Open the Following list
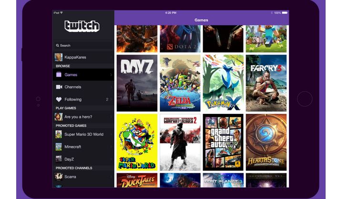The height and width of the screenshot is (199, 338). click(83, 99)
